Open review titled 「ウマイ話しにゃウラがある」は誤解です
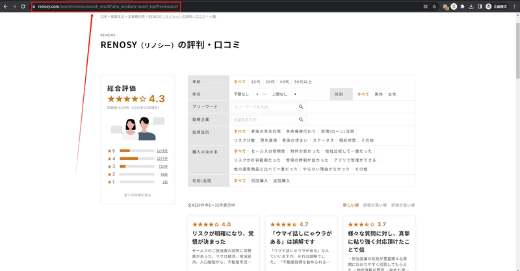Viewport: 520px width, 271px height. 301,237
